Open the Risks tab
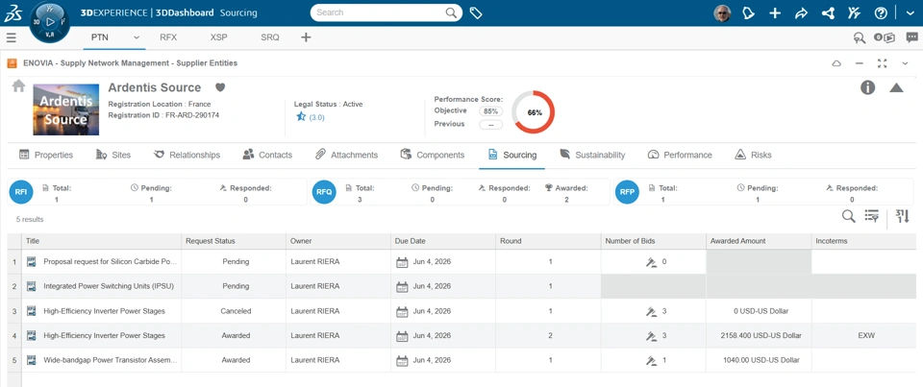 click(x=753, y=155)
